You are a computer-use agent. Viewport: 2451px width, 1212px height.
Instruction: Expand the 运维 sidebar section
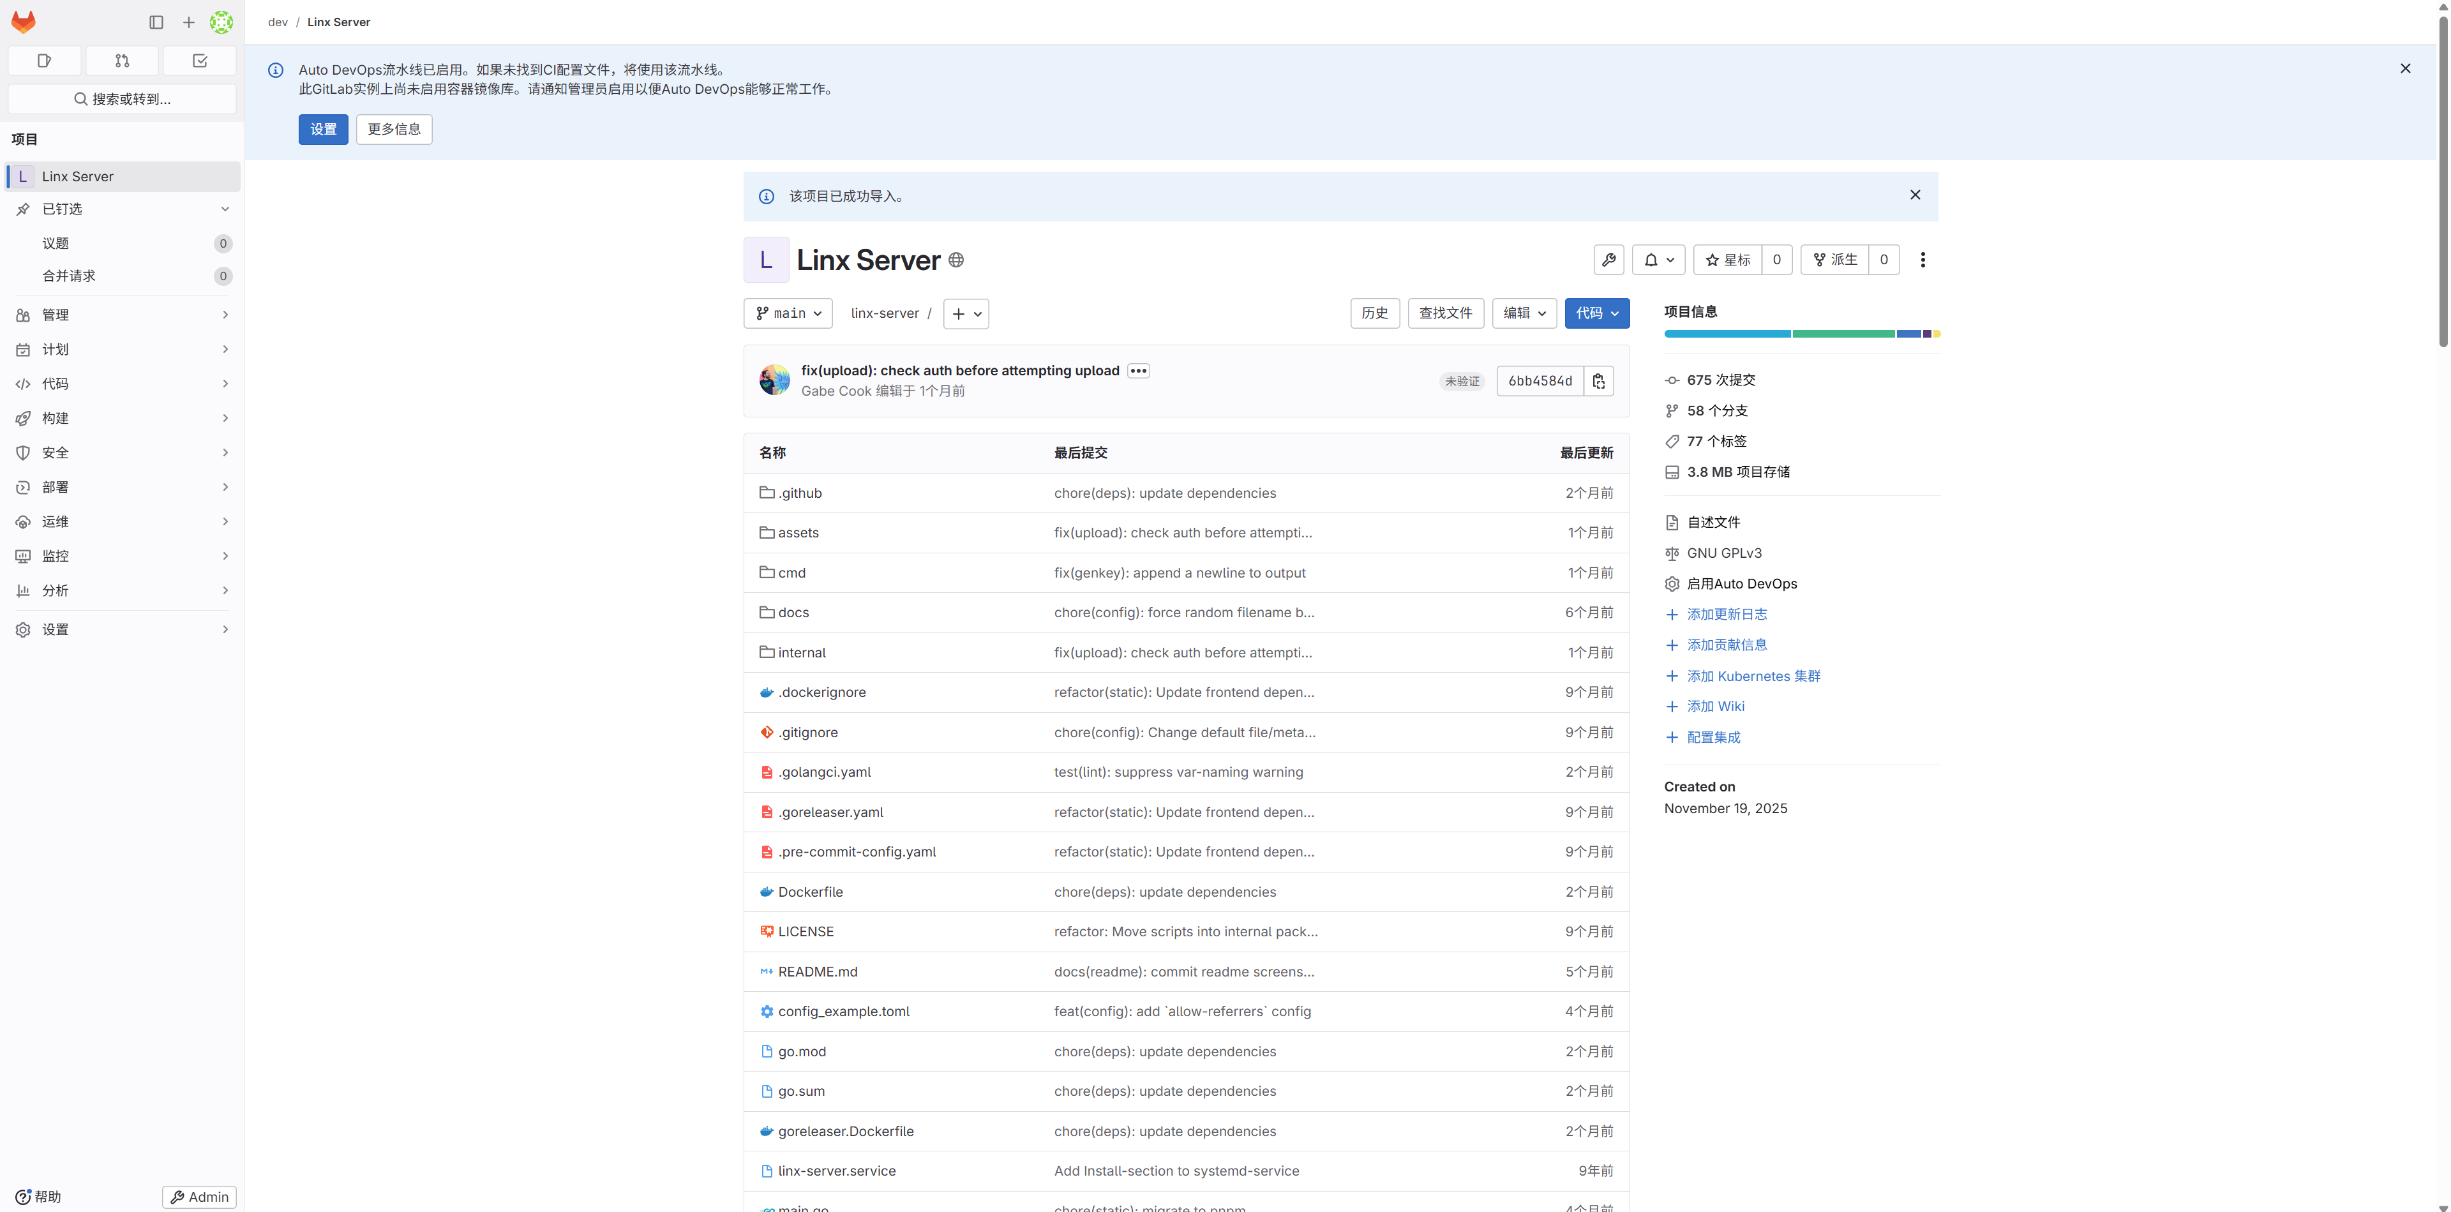(122, 521)
